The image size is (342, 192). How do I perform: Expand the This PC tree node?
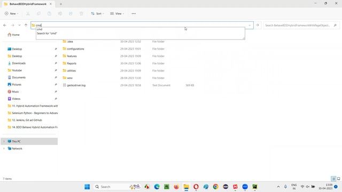(x=4, y=141)
